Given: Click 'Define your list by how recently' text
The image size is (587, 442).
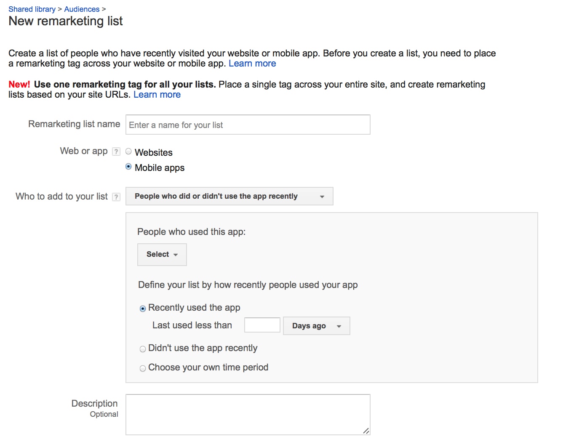Looking at the screenshot, I should click(248, 285).
